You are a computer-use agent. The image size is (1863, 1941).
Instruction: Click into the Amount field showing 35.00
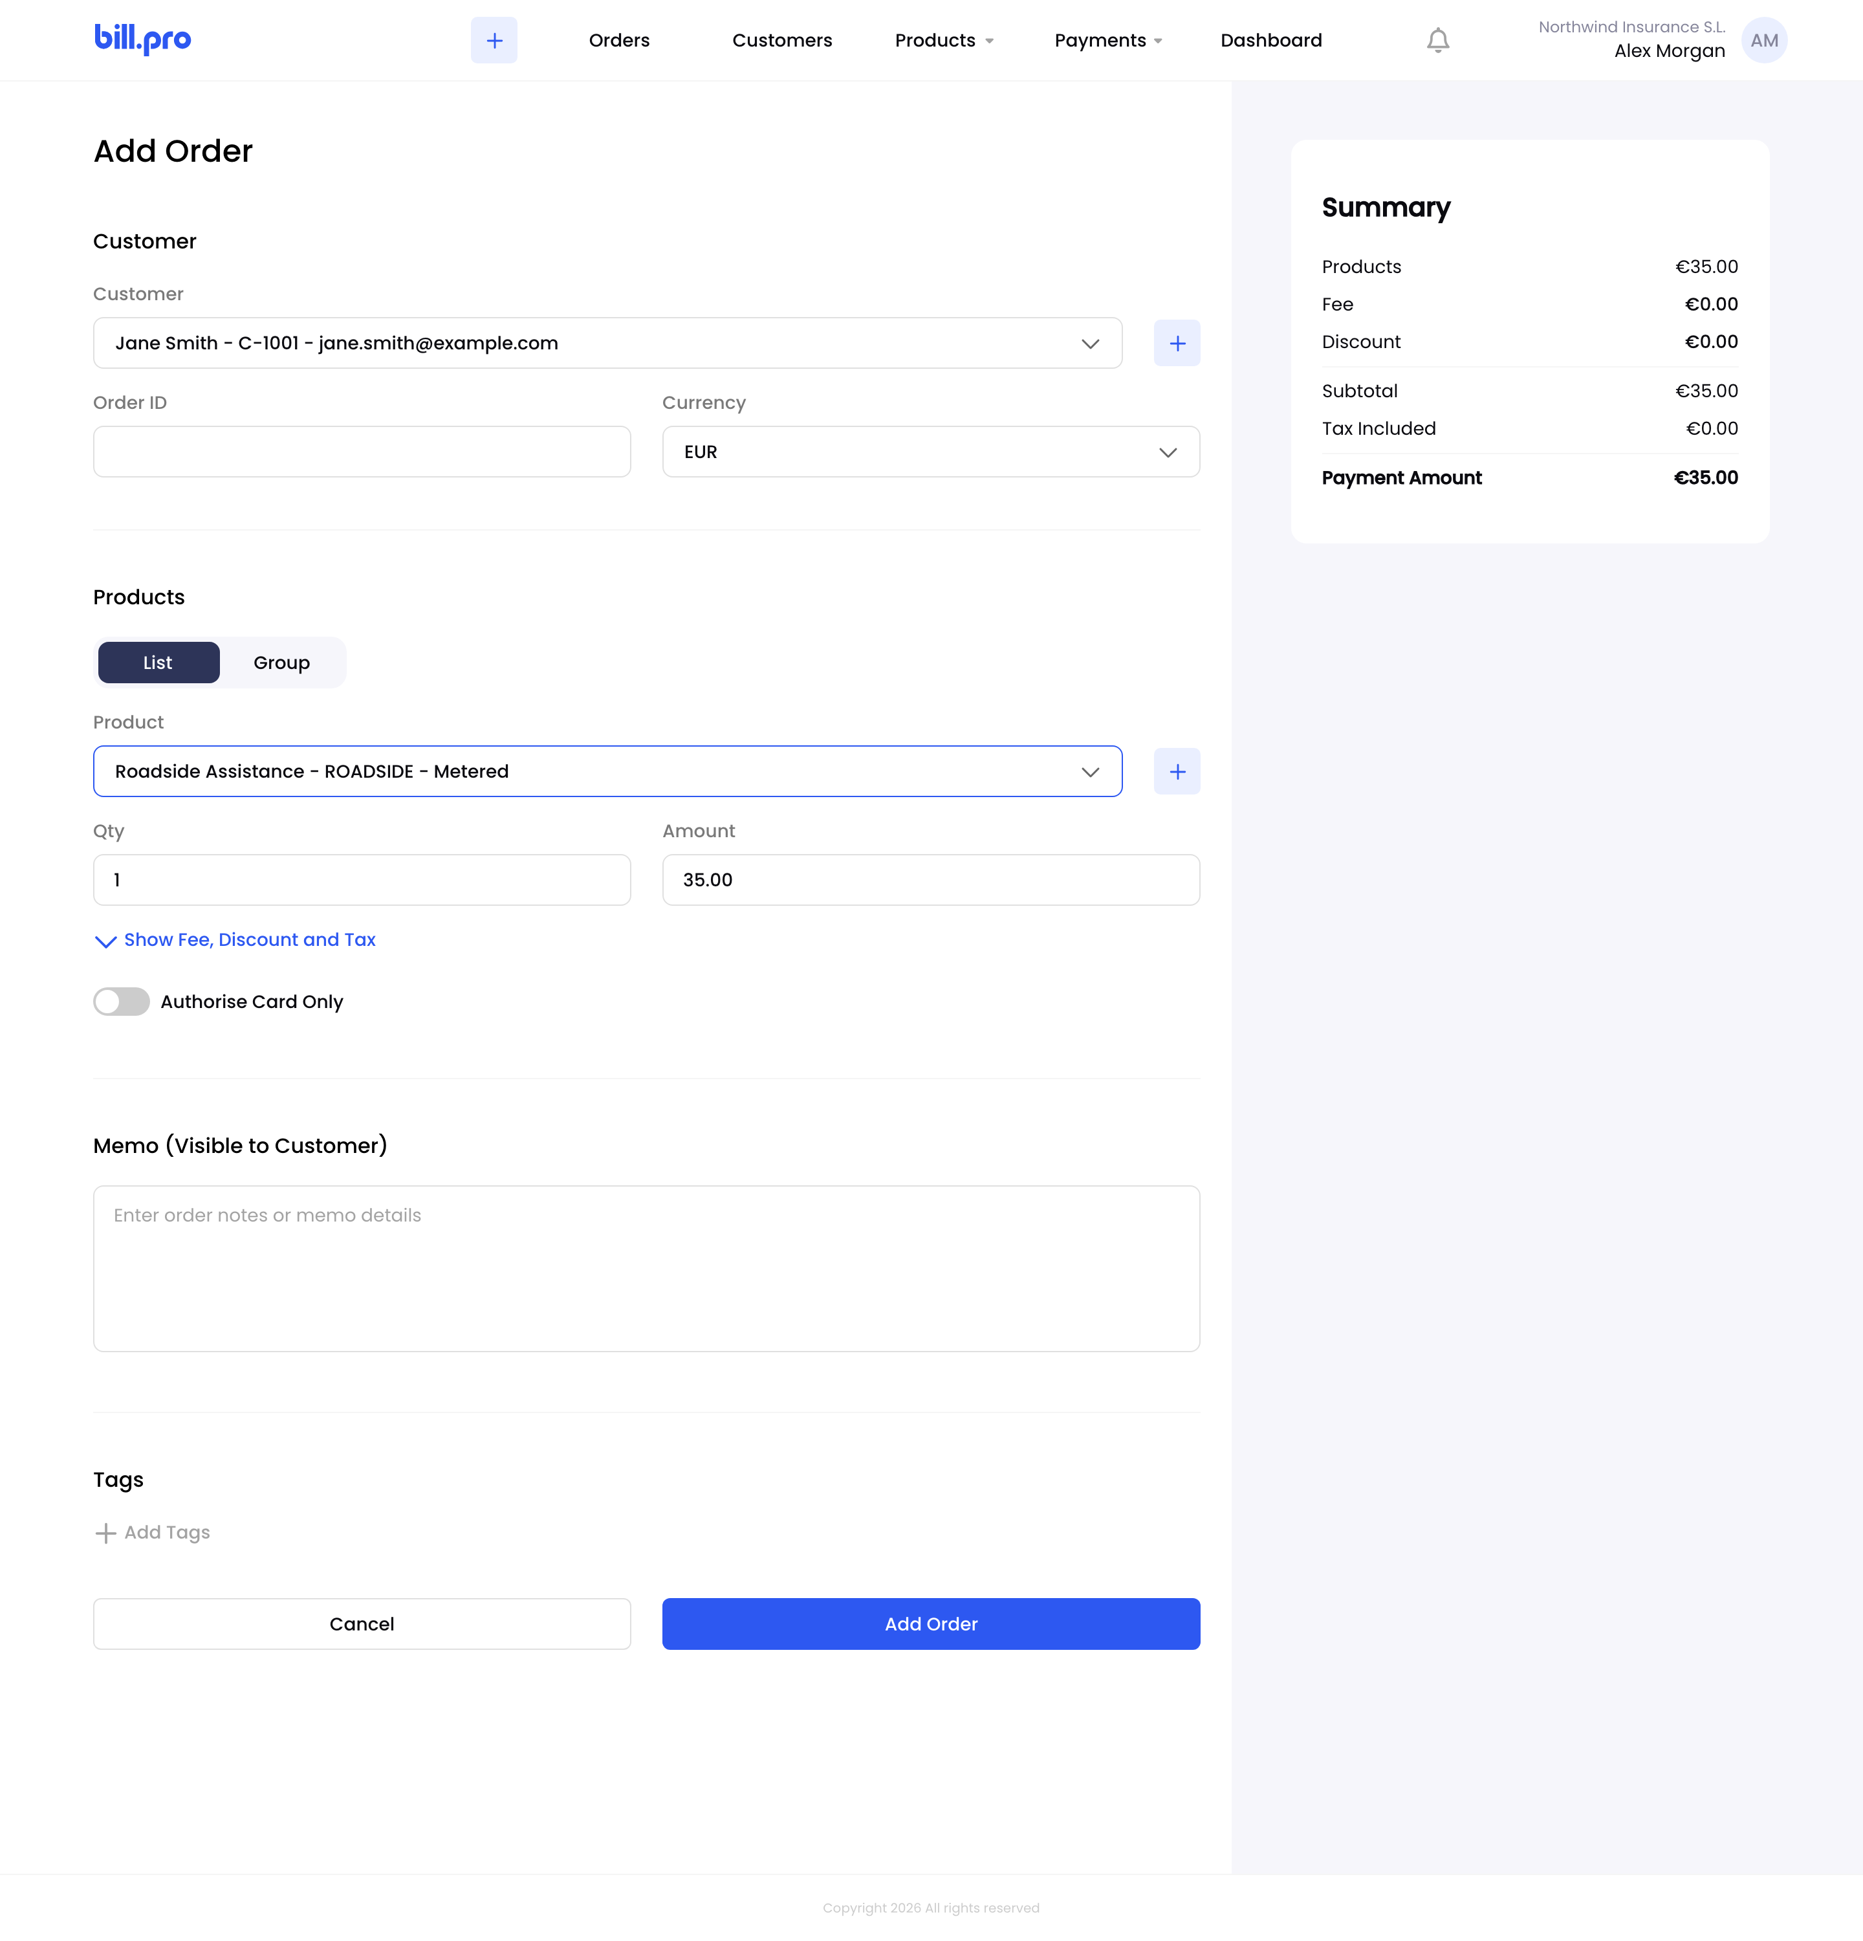point(930,881)
